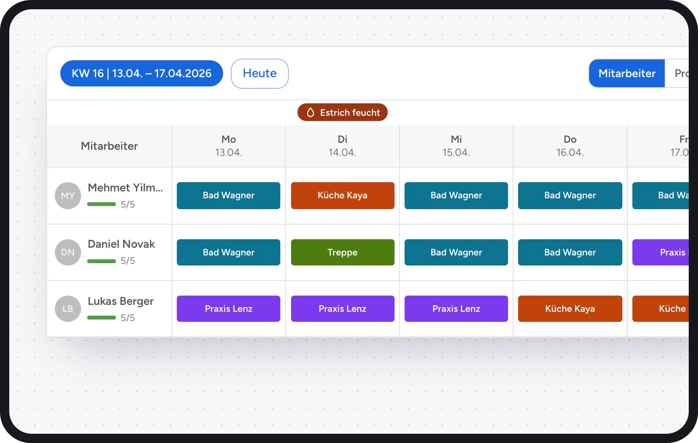This screenshot has width=698, height=443.
Task: Click the Mitarbeiter column header
Action: coord(109,146)
